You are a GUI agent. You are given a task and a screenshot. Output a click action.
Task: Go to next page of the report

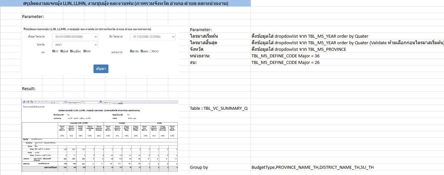pos(43,102)
